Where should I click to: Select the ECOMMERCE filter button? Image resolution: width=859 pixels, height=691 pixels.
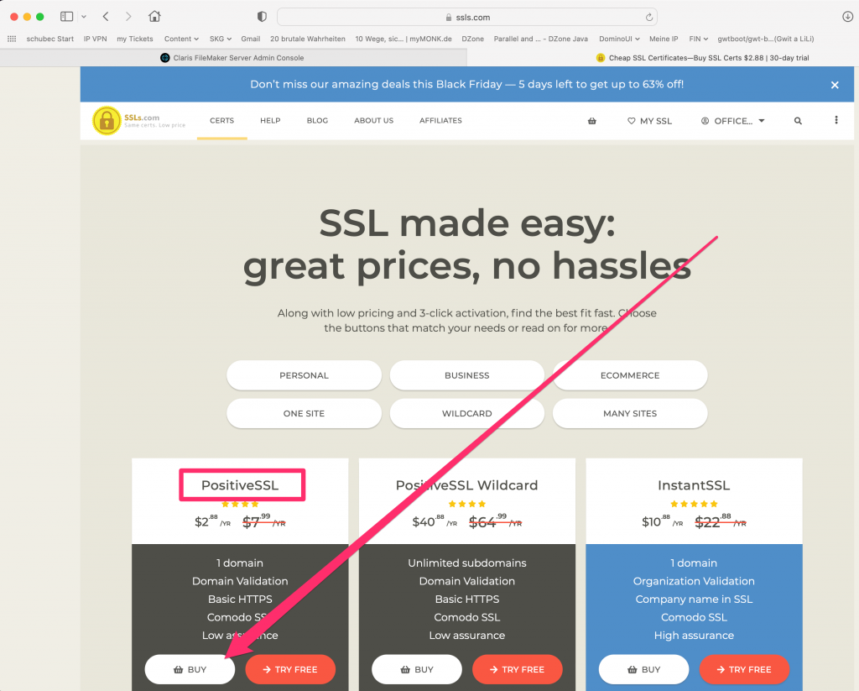pyautogui.click(x=630, y=375)
